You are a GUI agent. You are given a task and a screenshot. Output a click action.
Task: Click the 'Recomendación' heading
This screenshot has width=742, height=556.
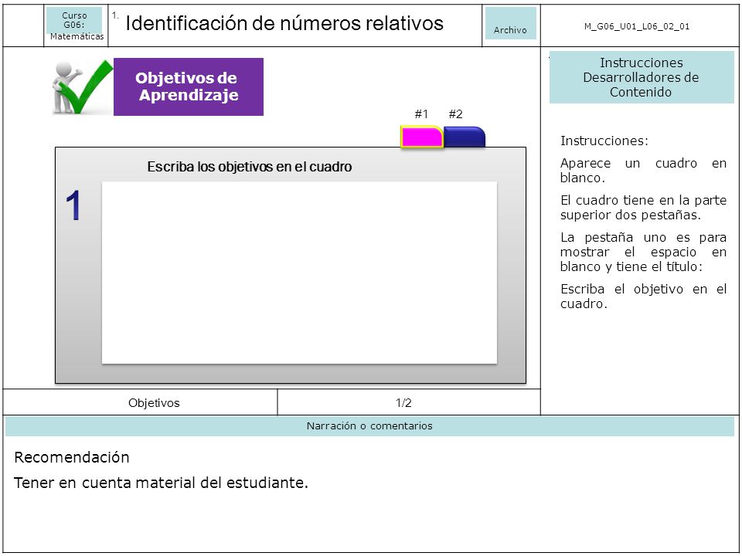(72, 457)
